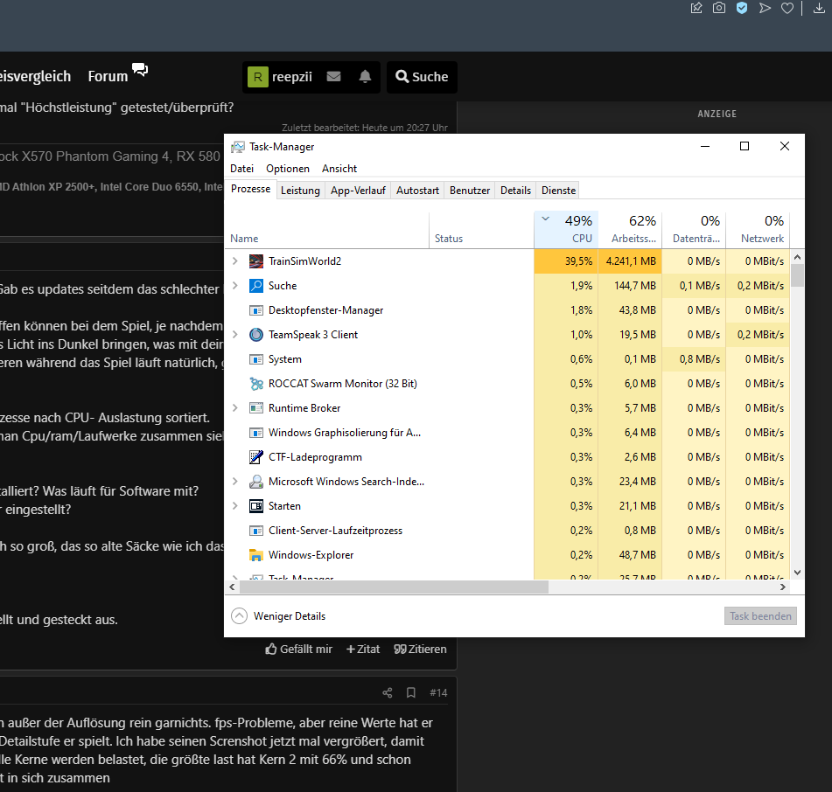The height and width of the screenshot is (792, 832).
Task: Switch to the Benutzer tab
Action: (x=470, y=191)
